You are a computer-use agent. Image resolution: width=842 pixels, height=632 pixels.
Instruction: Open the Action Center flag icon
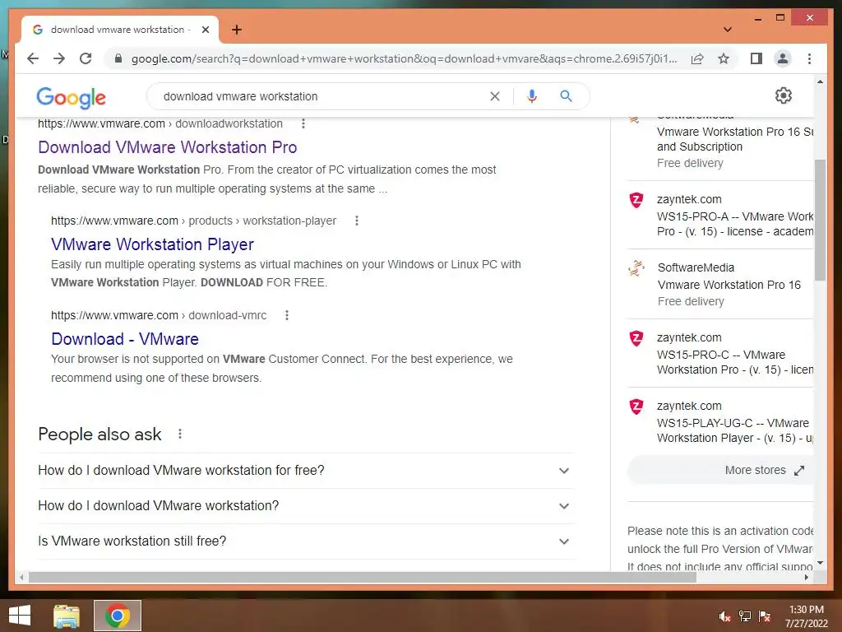click(x=765, y=616)
